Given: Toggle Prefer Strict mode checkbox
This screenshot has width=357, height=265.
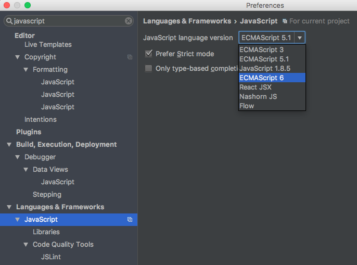Looking at the screenshot, I should point(149,54).
